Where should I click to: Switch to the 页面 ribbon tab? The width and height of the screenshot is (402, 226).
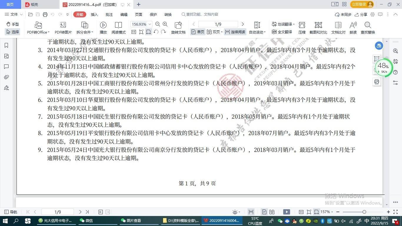[x=138, y=14]
